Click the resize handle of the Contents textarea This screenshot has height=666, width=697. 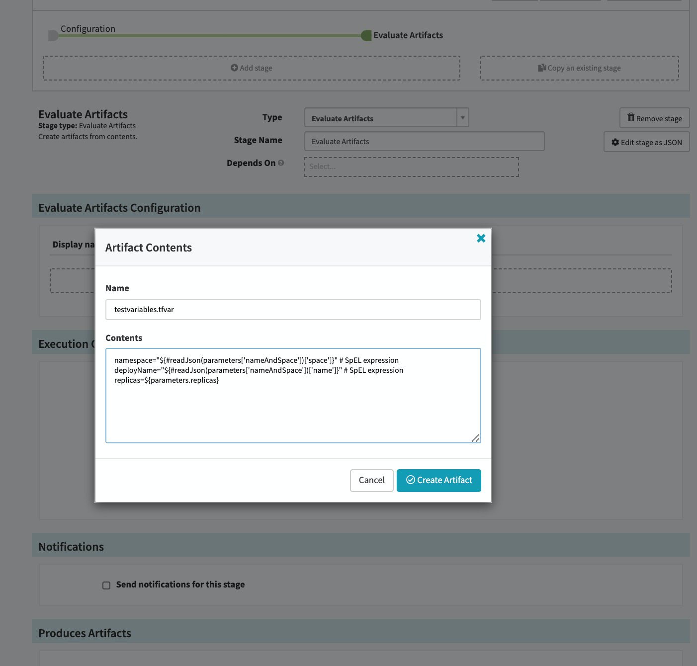coord(476,438)
